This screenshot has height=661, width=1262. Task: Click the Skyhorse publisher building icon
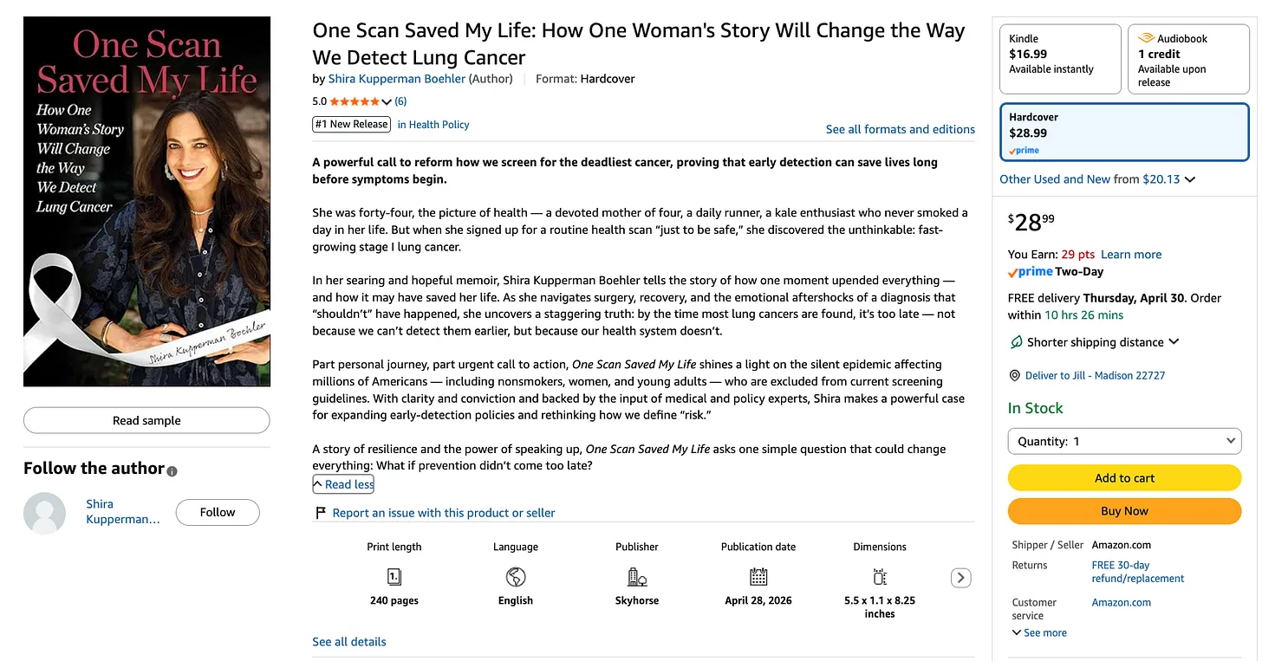click(x=637, y=577)
